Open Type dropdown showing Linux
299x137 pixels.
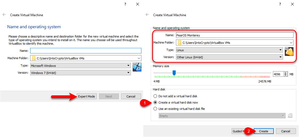[x=229, y=50]
